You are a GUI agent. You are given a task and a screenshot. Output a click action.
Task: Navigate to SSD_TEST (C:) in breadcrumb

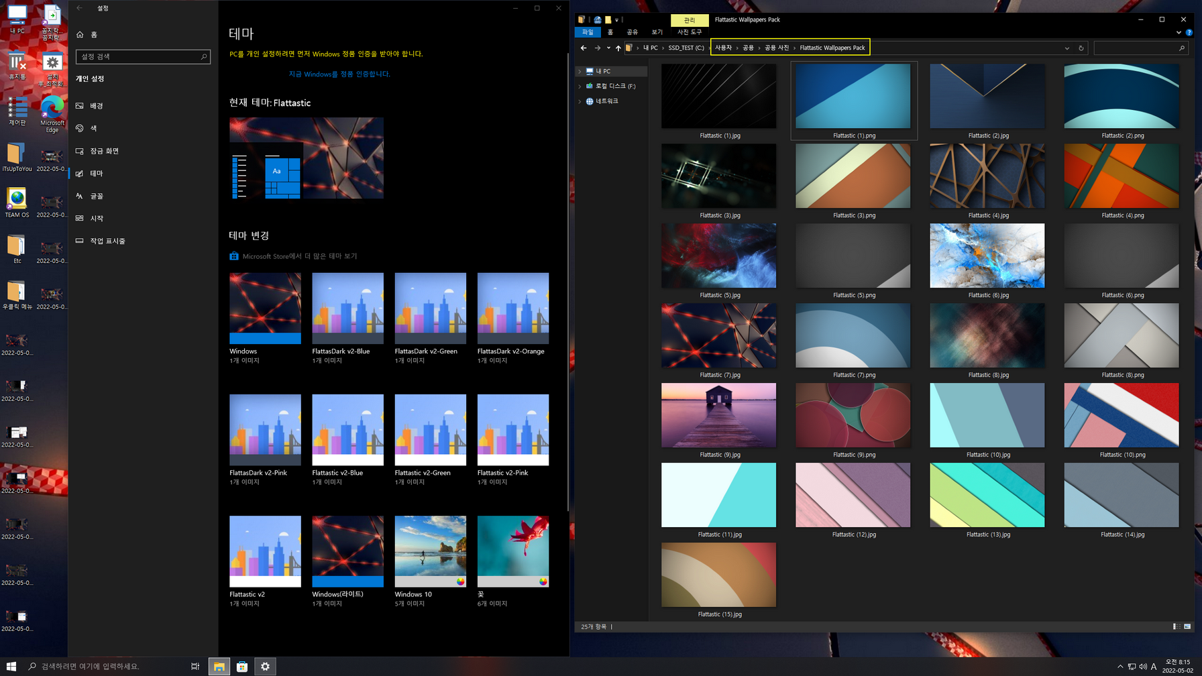tap(686, 48)
